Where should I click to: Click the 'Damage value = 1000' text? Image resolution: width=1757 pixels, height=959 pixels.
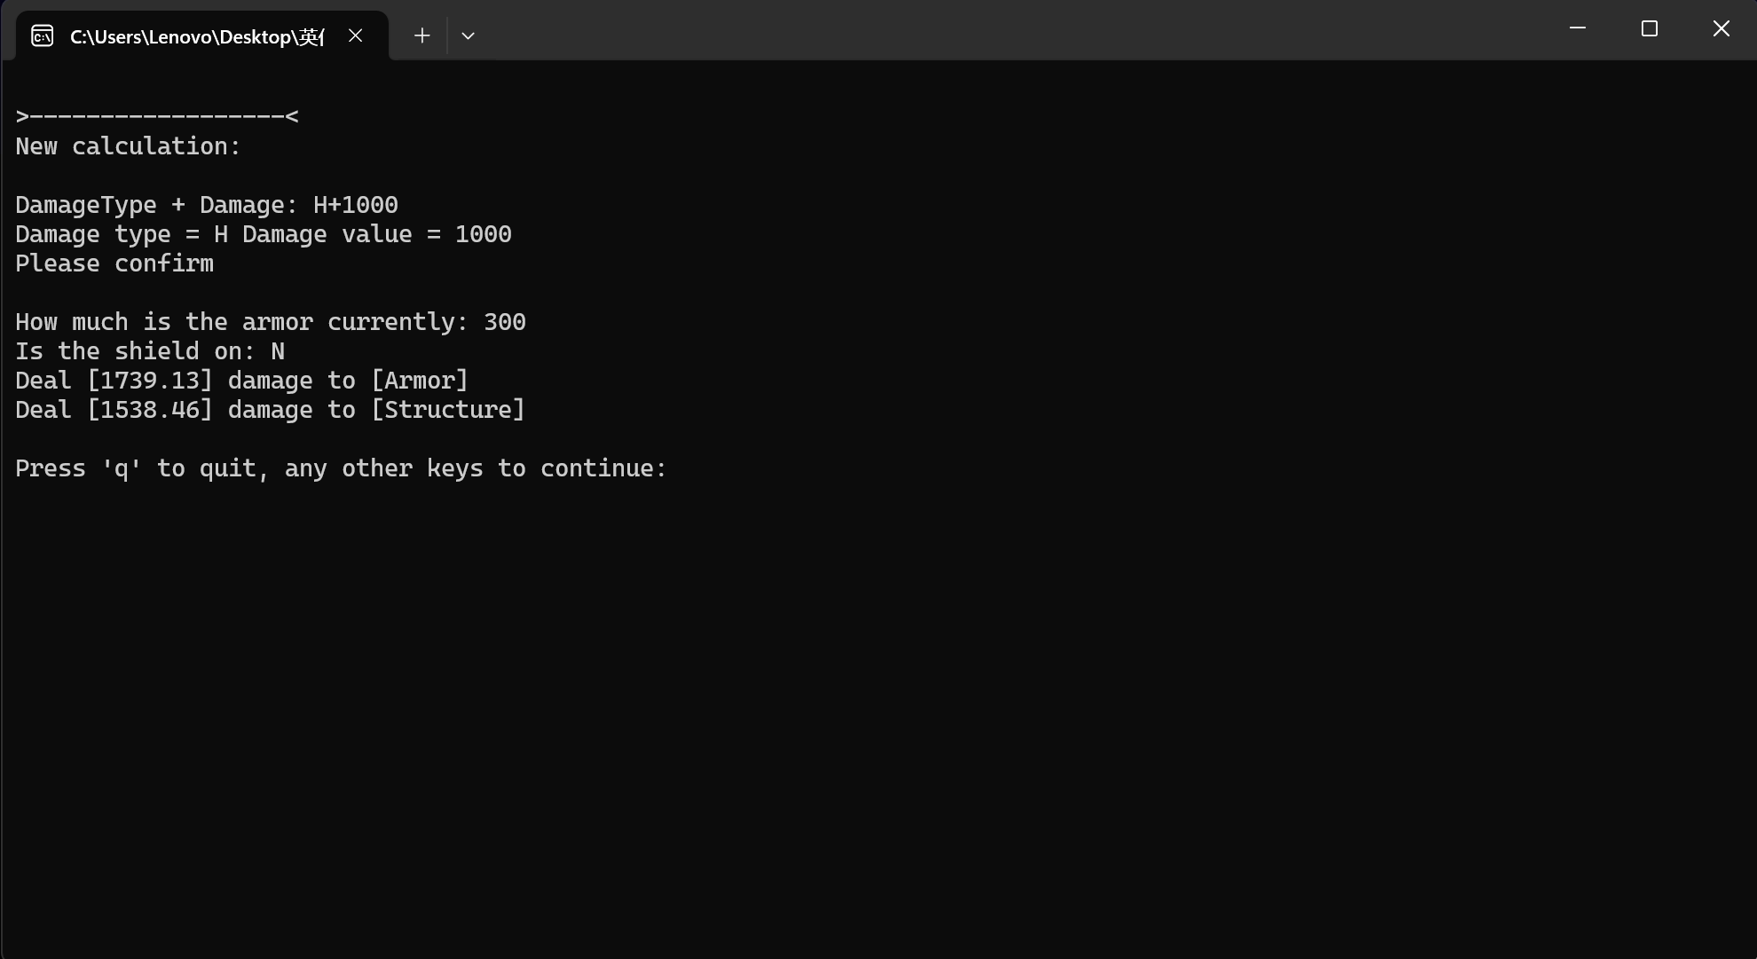tap(376, 234)
